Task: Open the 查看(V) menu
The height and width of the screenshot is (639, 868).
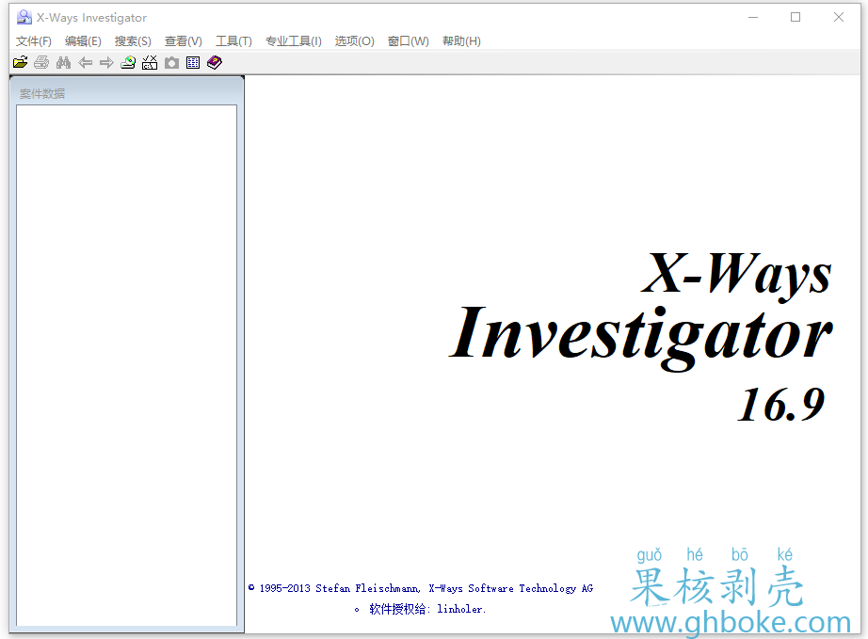Action: (183, 41)
